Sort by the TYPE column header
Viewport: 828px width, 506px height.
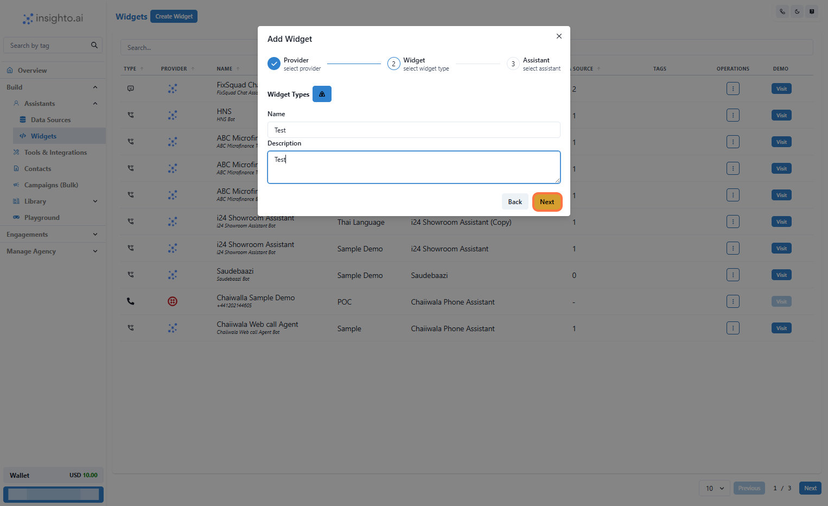click(133, 69)
